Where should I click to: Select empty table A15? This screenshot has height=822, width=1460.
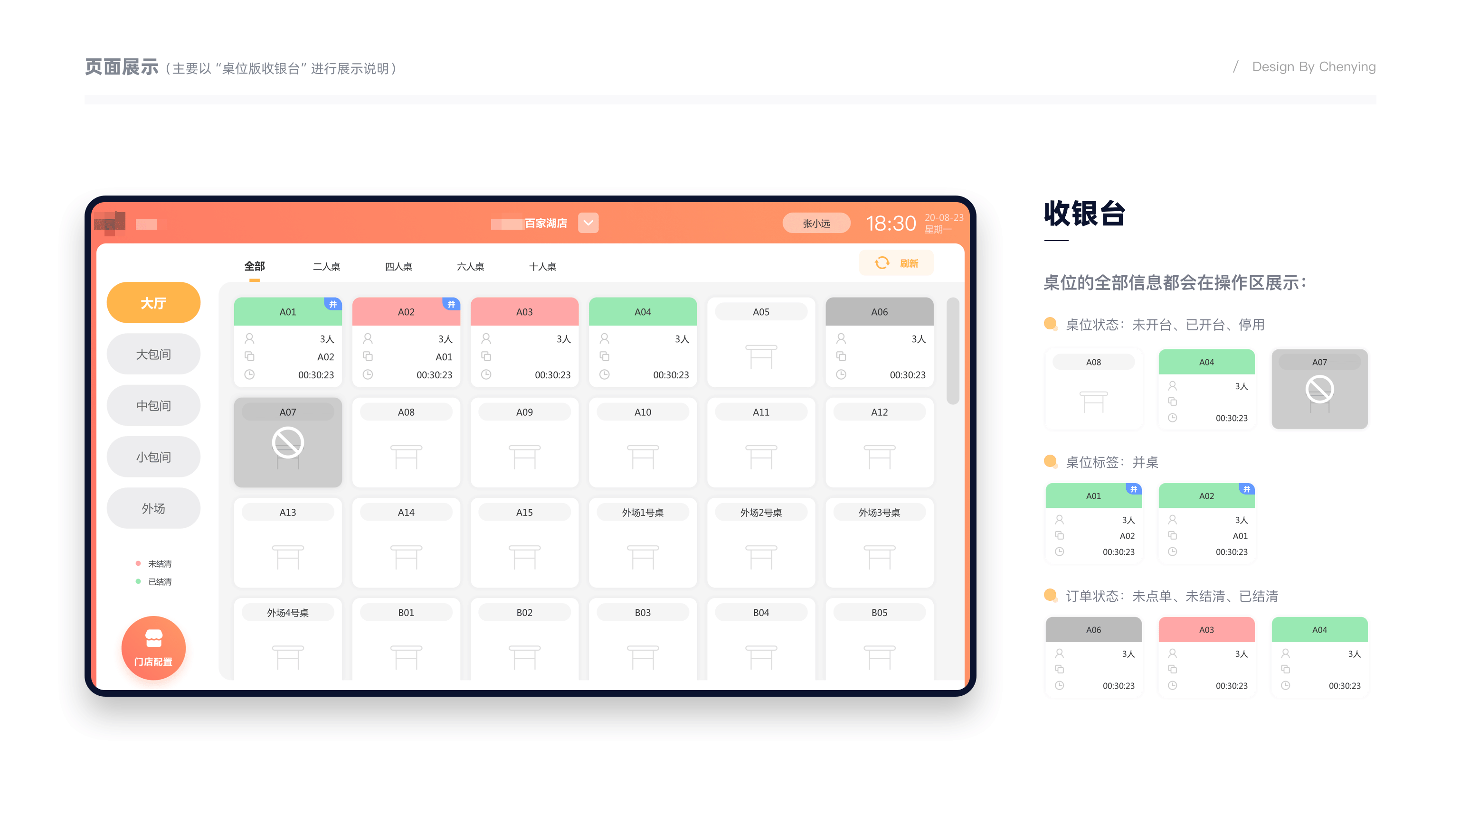524,543
